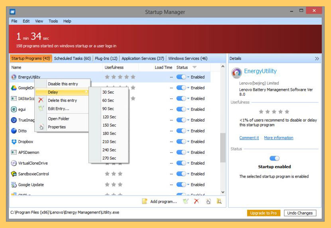The height and width of the screenshot is (228, 331).
Task: Toggle the EnergyUtility enabled switch
Action: tap(181, 77)
